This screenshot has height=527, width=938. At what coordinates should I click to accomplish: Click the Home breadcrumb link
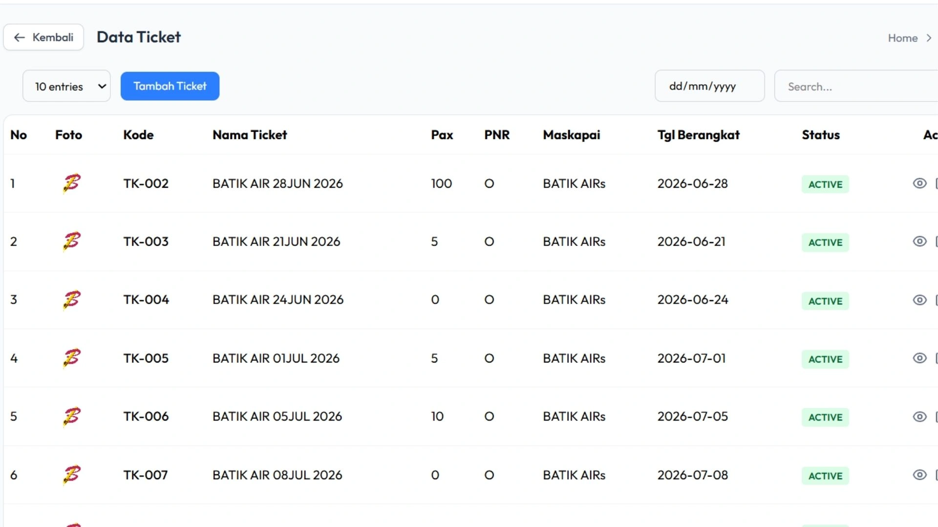[x=902, y=38]
